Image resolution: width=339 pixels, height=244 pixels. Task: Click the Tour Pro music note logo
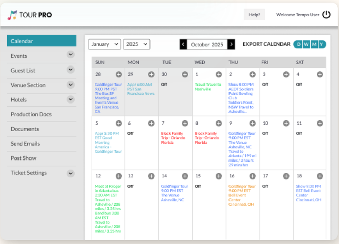point(12,15)
